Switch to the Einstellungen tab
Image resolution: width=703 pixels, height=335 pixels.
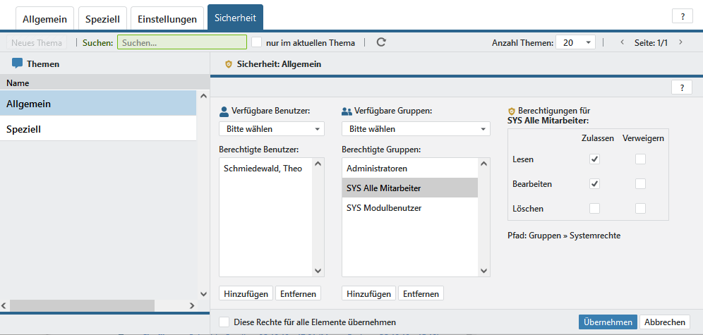166,19
